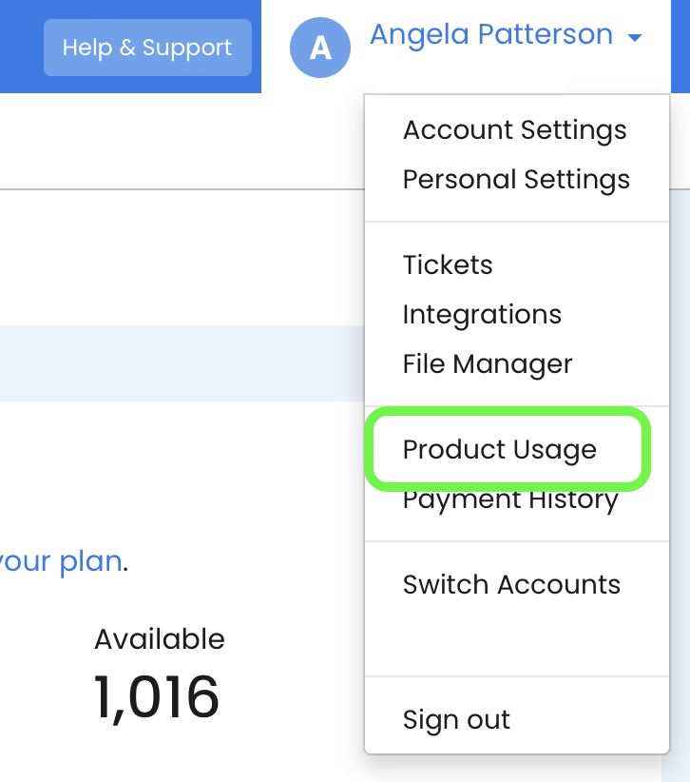Open File Manager menu item
Screen dimensions: 690x782
(x=488, y=364)
